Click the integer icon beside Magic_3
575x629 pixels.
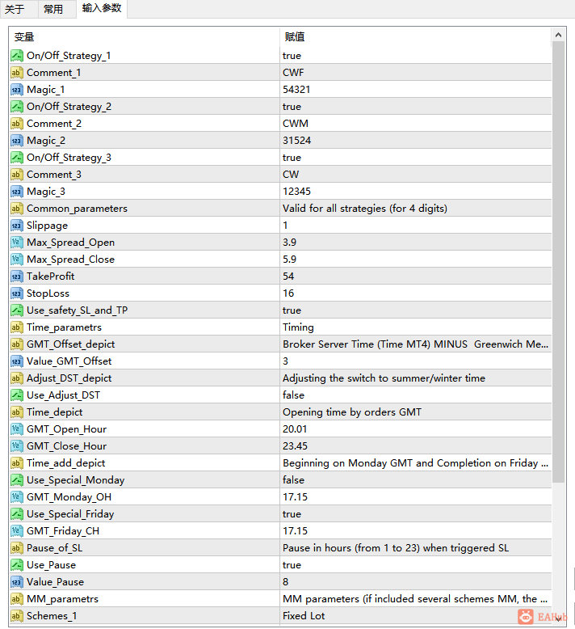pos(17,192)
